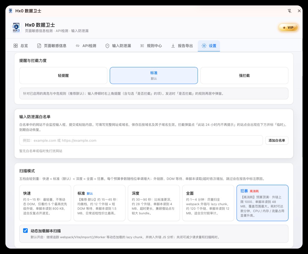Viewport: 308px width, 254px height.
Task: Click the pin icon in title bar
Action: pyautogui.click(x=289, y=11)
